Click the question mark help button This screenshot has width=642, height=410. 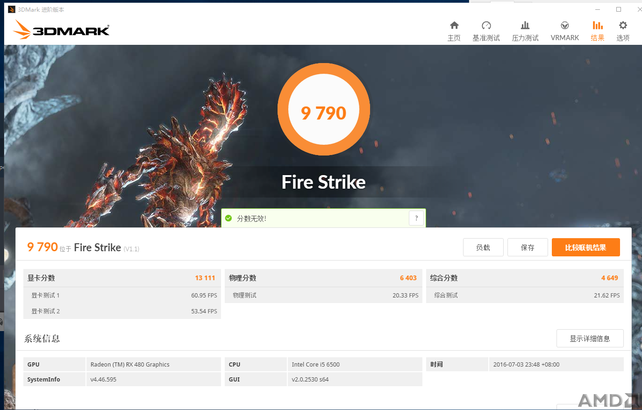coord(416,218)
